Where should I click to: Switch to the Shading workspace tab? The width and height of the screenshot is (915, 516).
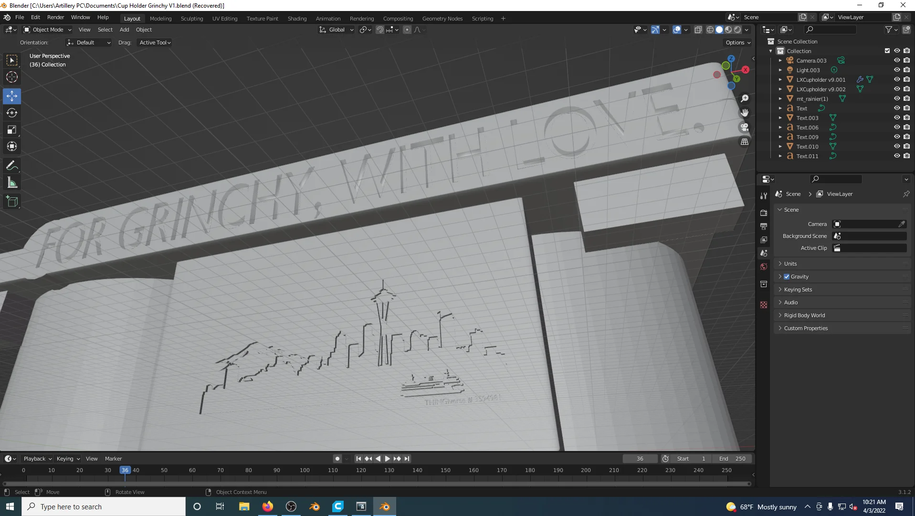[297, 19]
